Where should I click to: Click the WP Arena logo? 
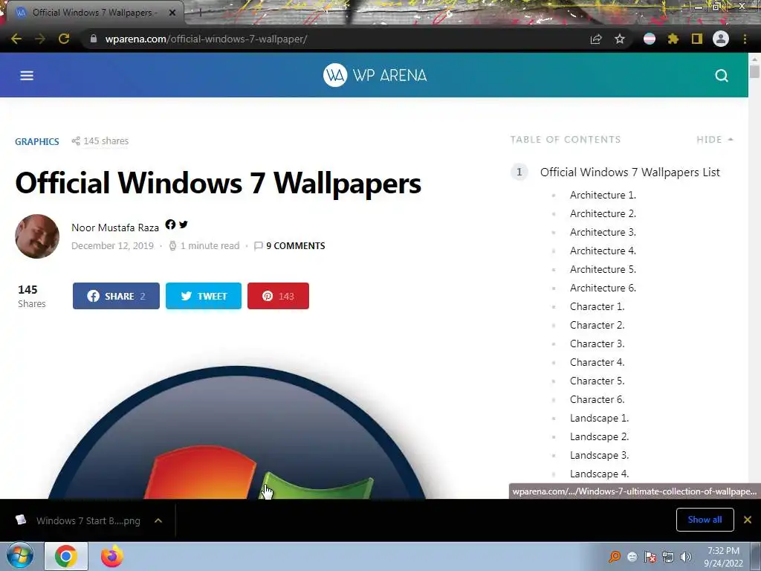(375, 75)
